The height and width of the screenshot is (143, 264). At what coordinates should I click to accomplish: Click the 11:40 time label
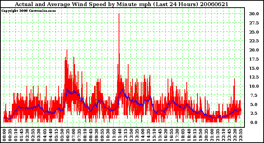(x=119, y=135)
